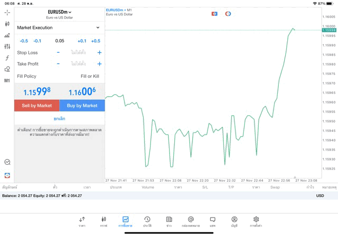Click the volume 0.05 input field
This screenshot has height=236, width=338.
coord(59,41)
